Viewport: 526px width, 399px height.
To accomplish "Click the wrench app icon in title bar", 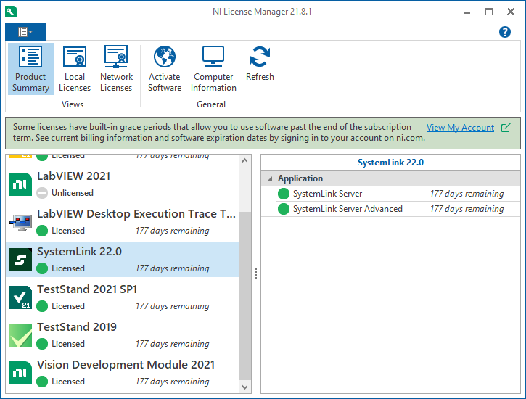I will tap(11, 12).
